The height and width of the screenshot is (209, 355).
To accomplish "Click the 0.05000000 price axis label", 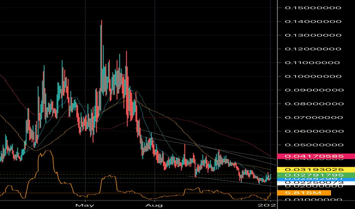I will point(314,145).
